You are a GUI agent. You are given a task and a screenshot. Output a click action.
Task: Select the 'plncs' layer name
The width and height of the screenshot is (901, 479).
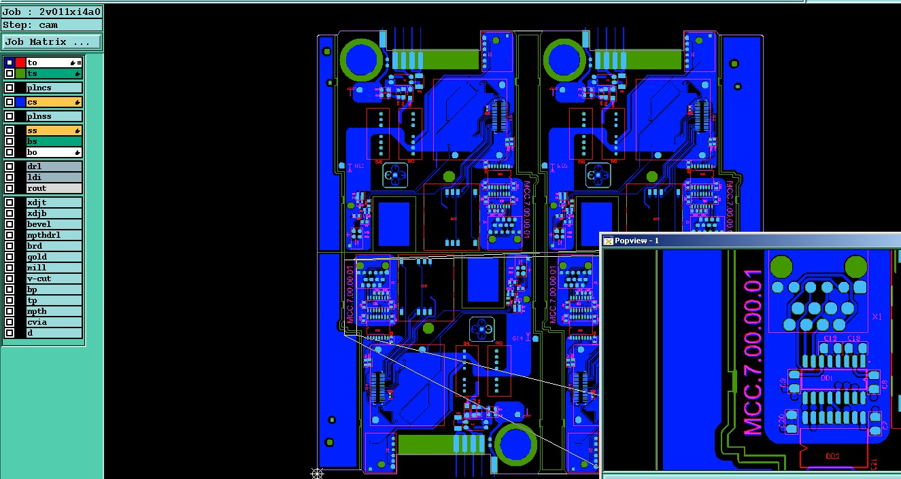[54, 88]
